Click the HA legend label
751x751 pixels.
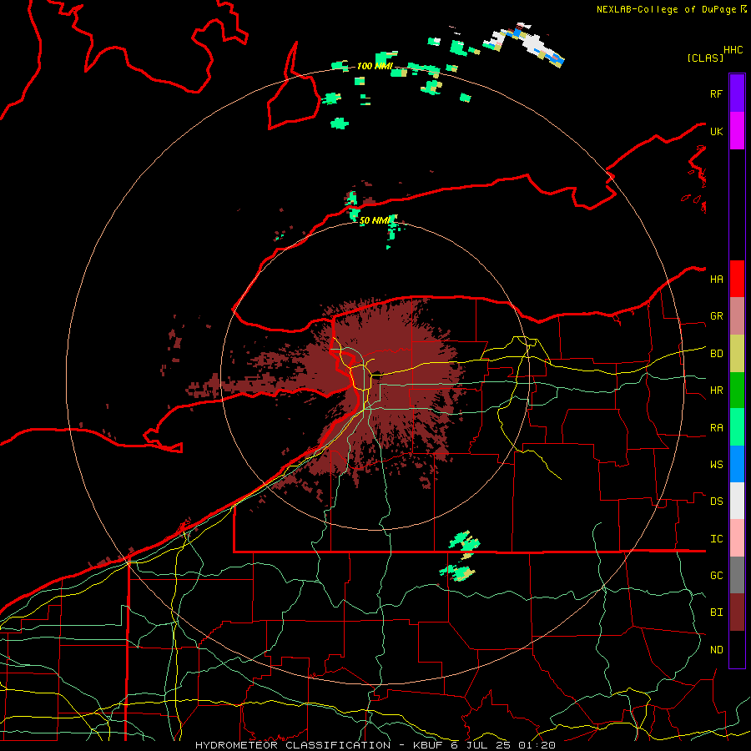(716, 280)
